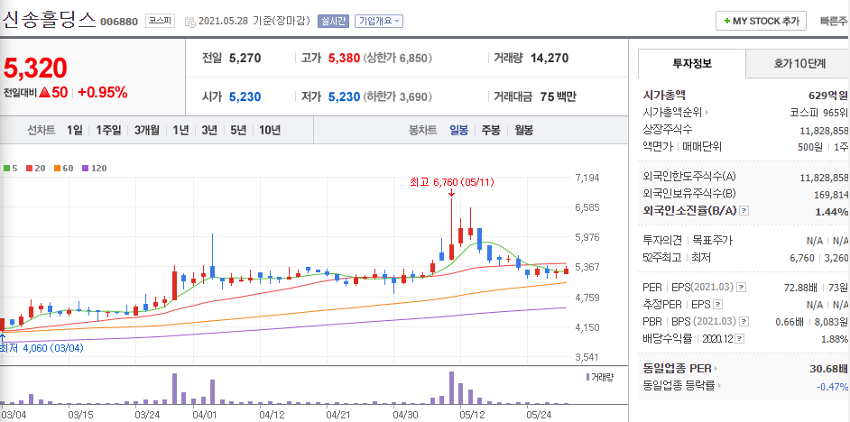Screen dimensions: 850x422
Task: Click the 코스피 market badge
Action: pos(160,22)
